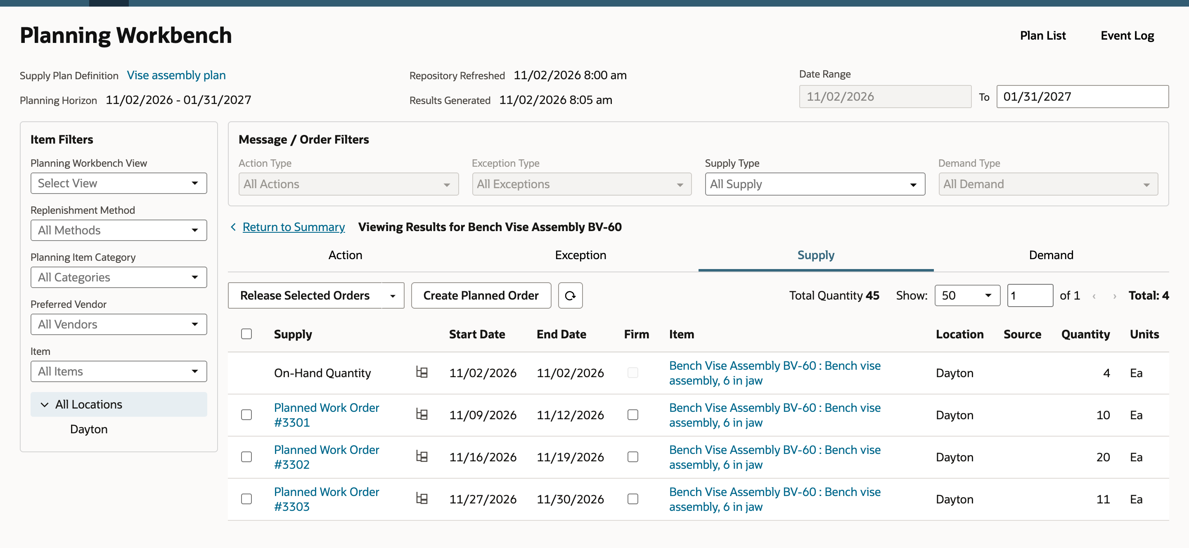Switch to the Demand tab
The height and width of the screenshot is (548, 1189).
coord(1051,255)
